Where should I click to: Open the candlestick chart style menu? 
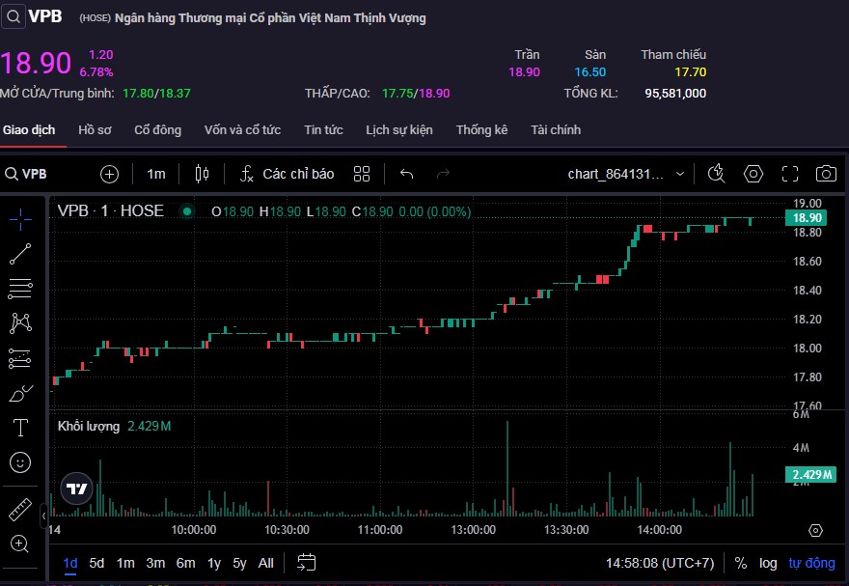click(x=202, y=174)
